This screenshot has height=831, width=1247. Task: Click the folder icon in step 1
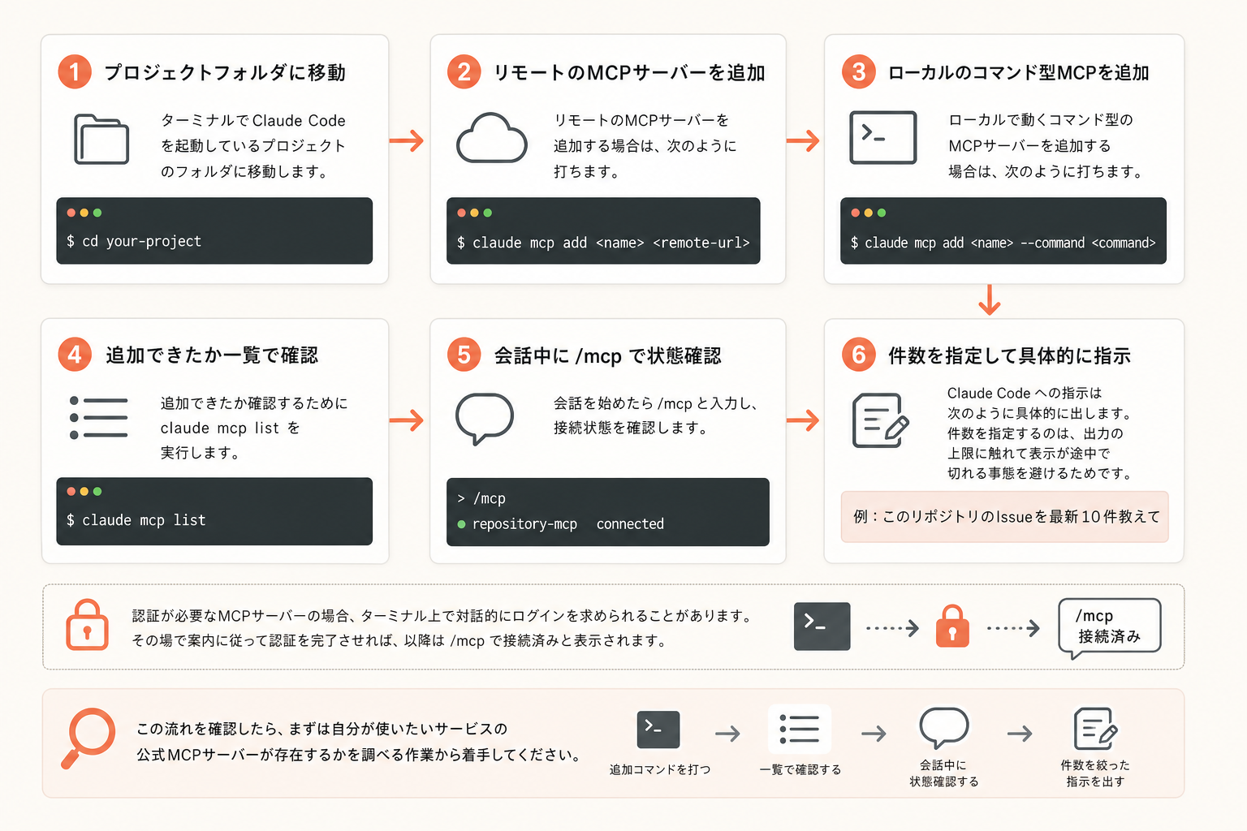coord(101,140)
